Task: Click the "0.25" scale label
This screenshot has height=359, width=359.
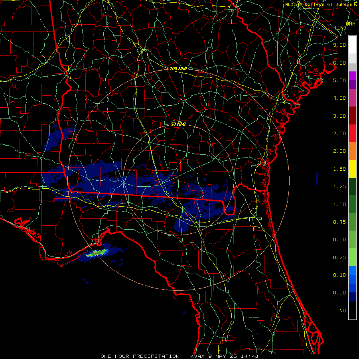Action: 339,258
